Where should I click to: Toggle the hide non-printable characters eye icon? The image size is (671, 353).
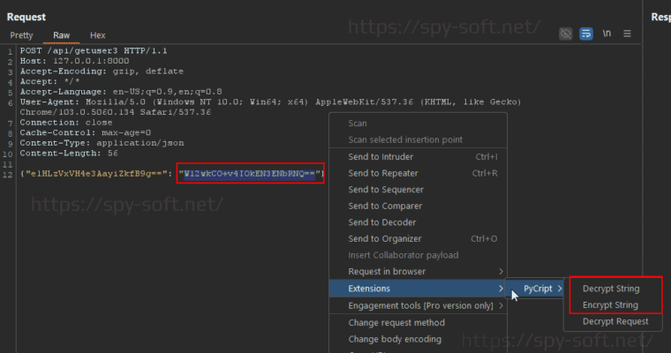[x=566, y=34]
